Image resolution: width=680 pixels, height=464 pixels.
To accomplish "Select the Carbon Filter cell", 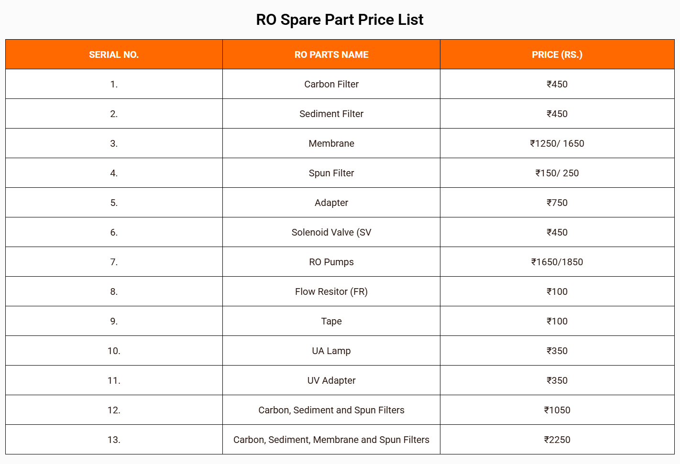I will coord(331,84).
